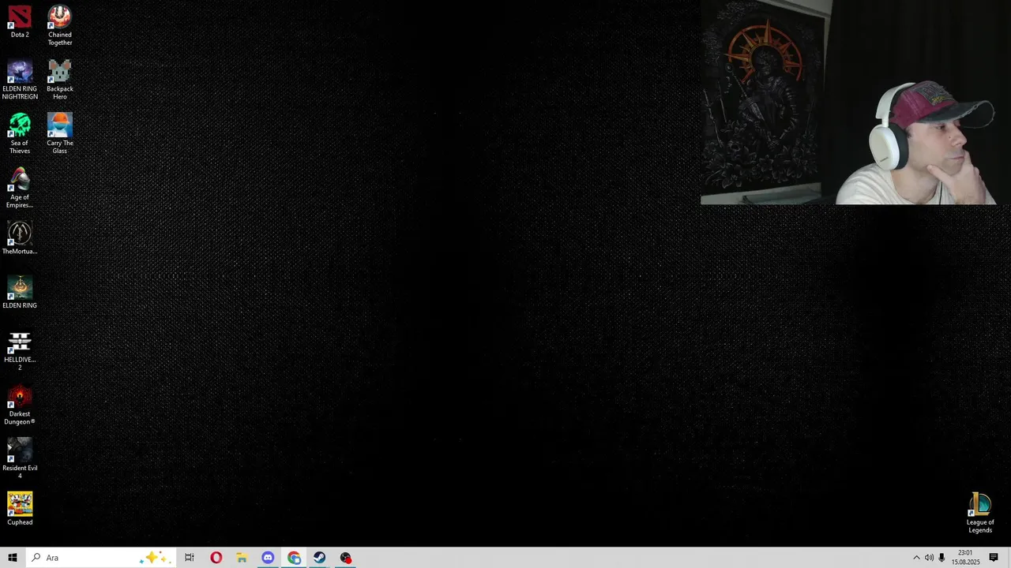Switch to Google Chrome in the taskbar
This screenshot has width=1011, height=568.
pos(294,558)
